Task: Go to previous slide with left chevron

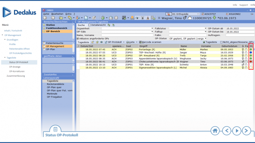Action: 227,131
